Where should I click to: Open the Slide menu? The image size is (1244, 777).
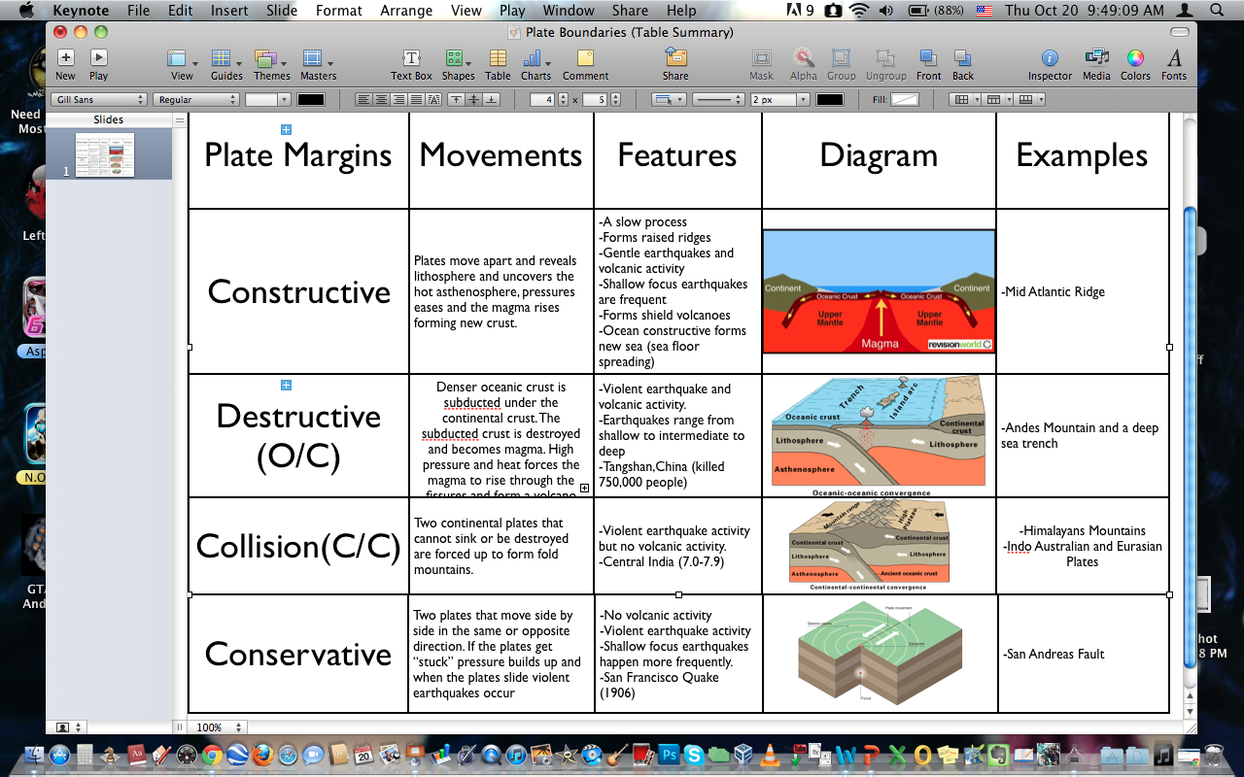282,11
